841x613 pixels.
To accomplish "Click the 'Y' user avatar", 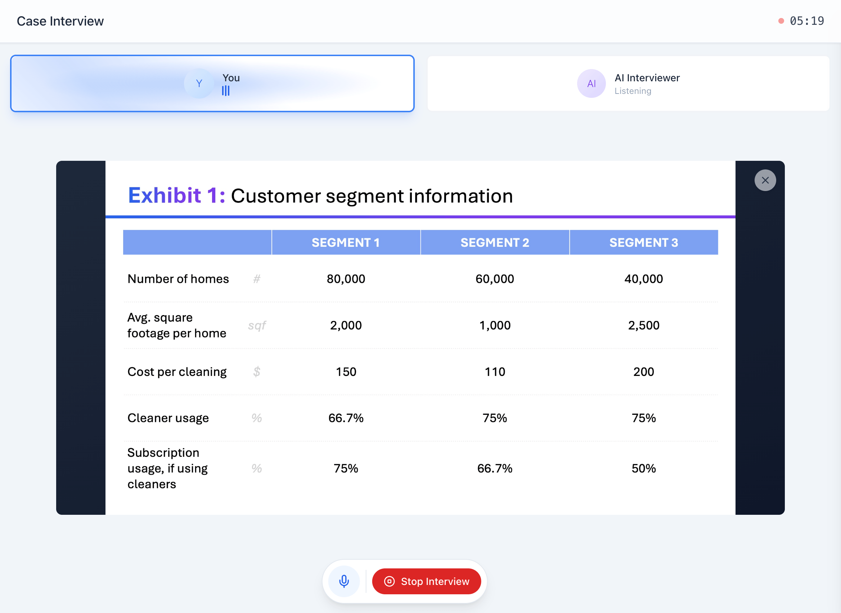I will [199, 83].
